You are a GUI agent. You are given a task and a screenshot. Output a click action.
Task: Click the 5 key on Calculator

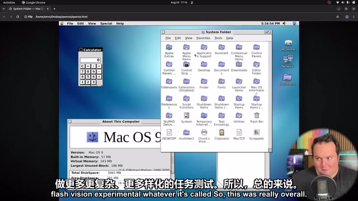pyautogui.click(x=88, y=77)
